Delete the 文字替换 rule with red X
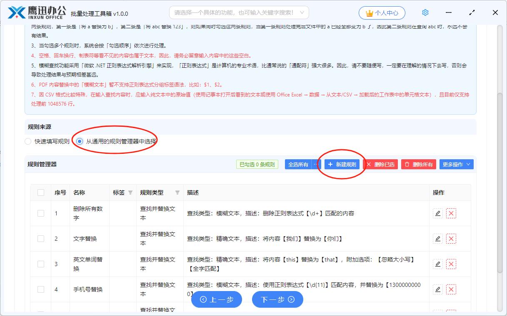This screenshot has width=507, height=316. click(x=451, y=239)
